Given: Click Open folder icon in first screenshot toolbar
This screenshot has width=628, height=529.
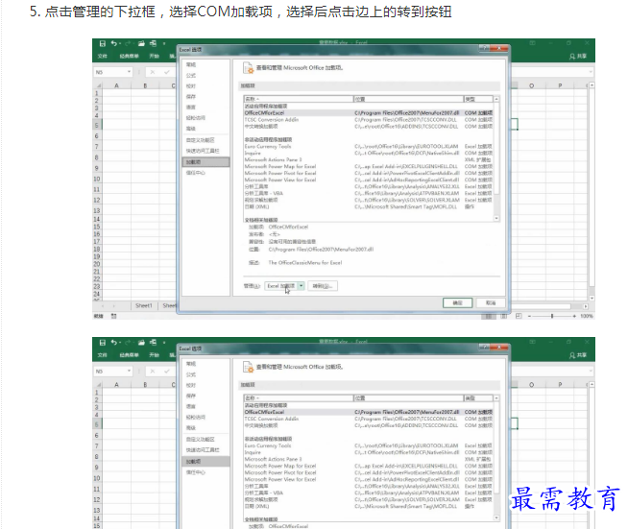Looking at the screenshot, I should (141, 43).
